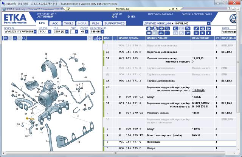Switch to the EPC tab
This screenshot has width=242, height=157.
[42, 23]
